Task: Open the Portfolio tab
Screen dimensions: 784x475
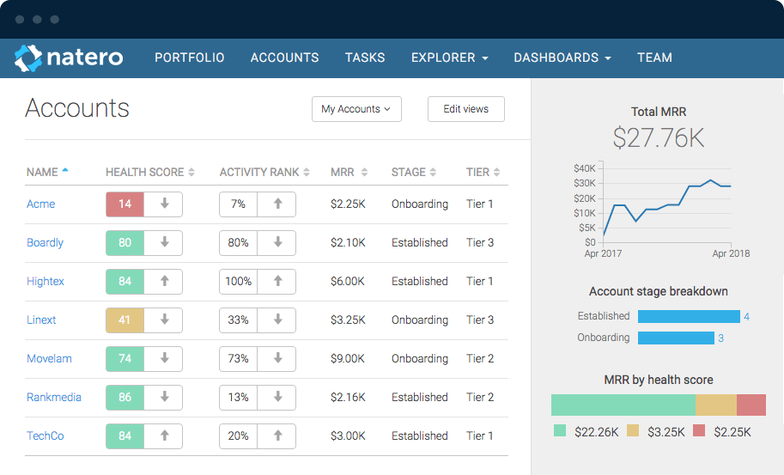Action: pyautogui.click(x=190, y=58)
